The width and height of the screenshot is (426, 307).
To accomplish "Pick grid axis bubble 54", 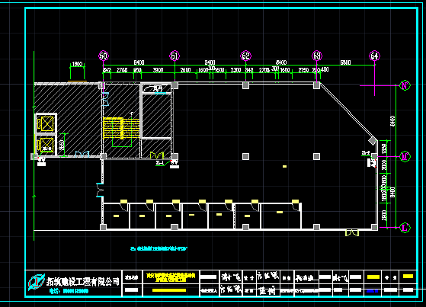I will pyautogui.click(x=374, y=56).
